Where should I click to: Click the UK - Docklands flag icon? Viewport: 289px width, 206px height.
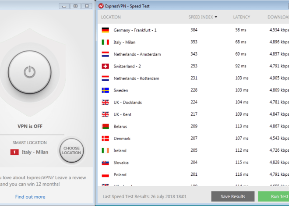click(106, 103)
